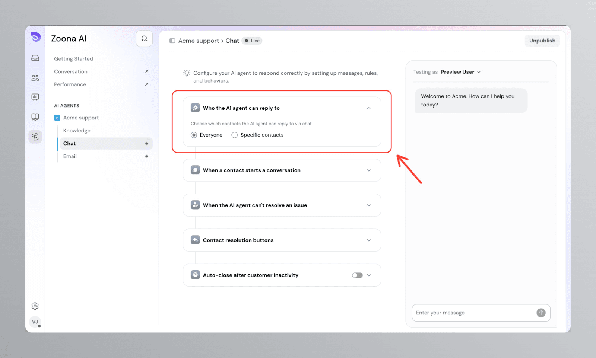Open Performance in sidebar
The width and height of the screenshot is (596, 358).
[70, 84]
